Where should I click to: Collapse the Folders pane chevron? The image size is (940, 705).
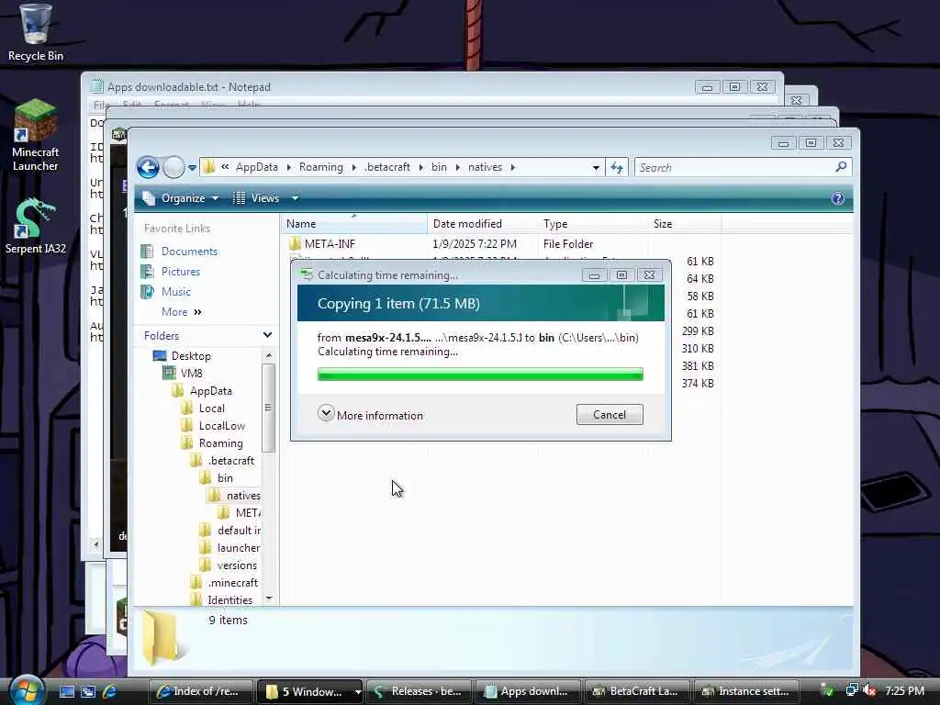(x=267, y=335)
